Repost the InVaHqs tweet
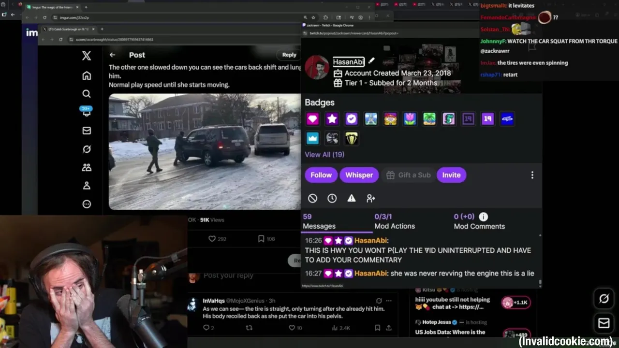Viewport: 619px width, 348px height. (249, 328)
